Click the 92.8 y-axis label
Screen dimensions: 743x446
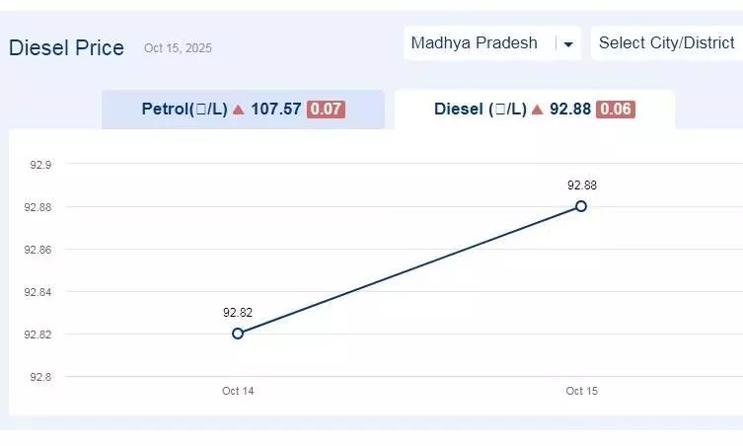(x=39, y=377)
